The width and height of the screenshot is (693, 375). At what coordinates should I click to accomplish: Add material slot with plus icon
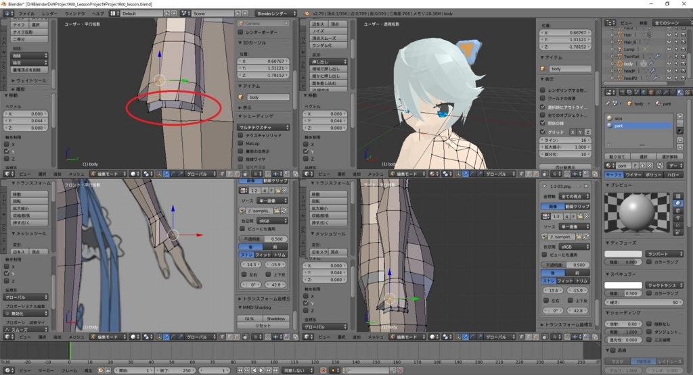(x=679, y=116)
